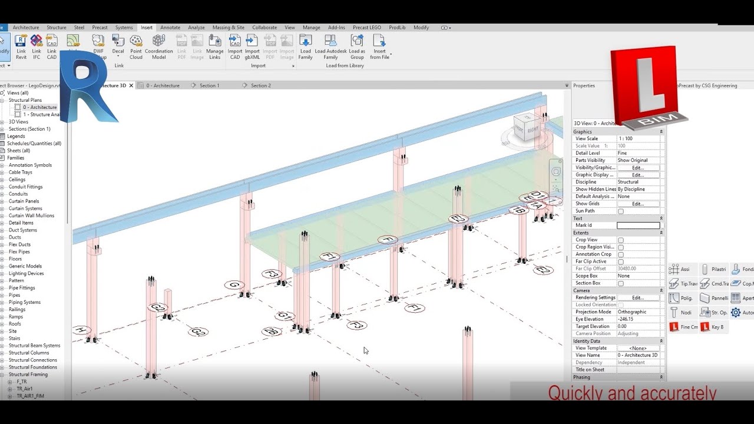Click the Detail Level value Fine

(638, 153)
